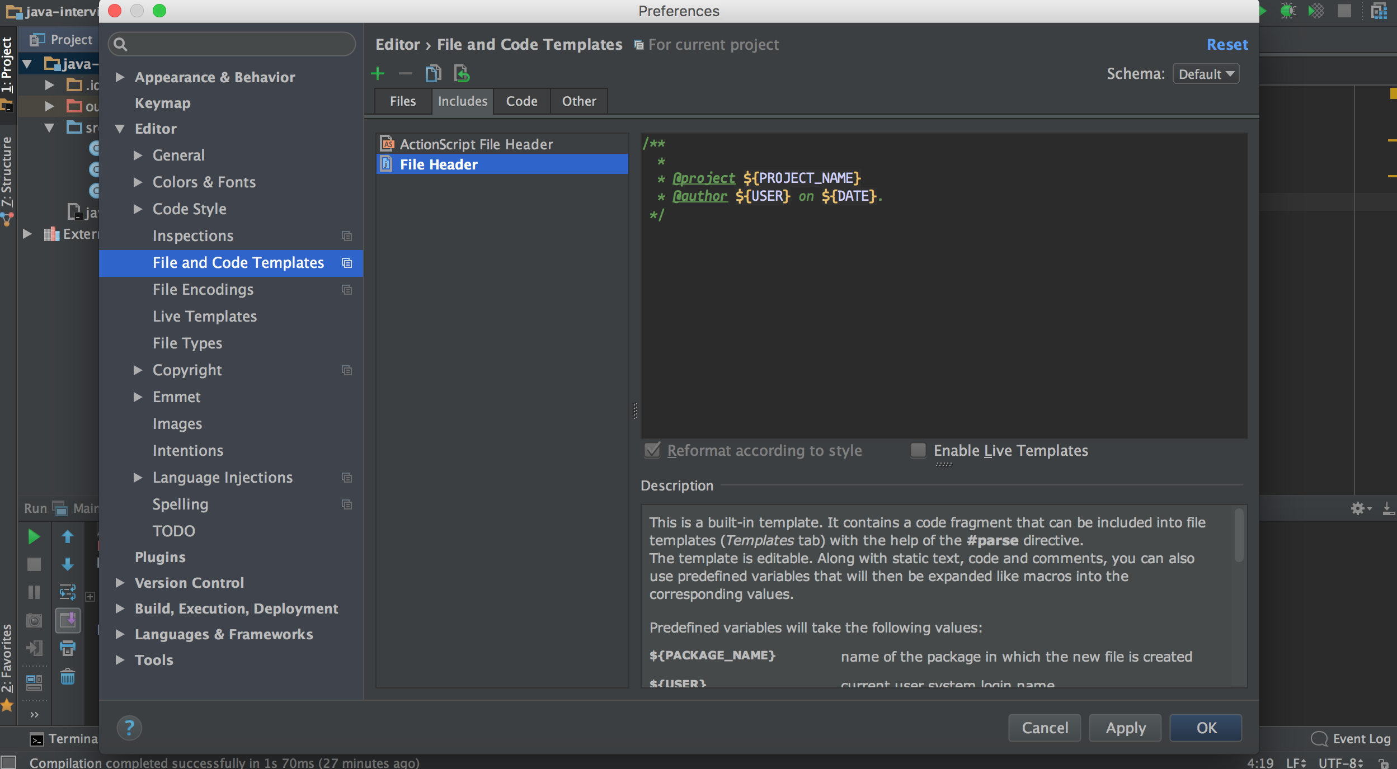Click the Copy Template icon
Image resolution: width=1397 pixels, height=769 pixels.
coord(434,73)
